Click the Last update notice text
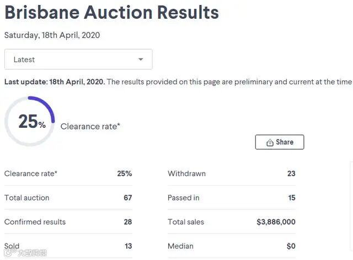Image resolution: width=353 pixels, height=260 pixels. [178, 82]
